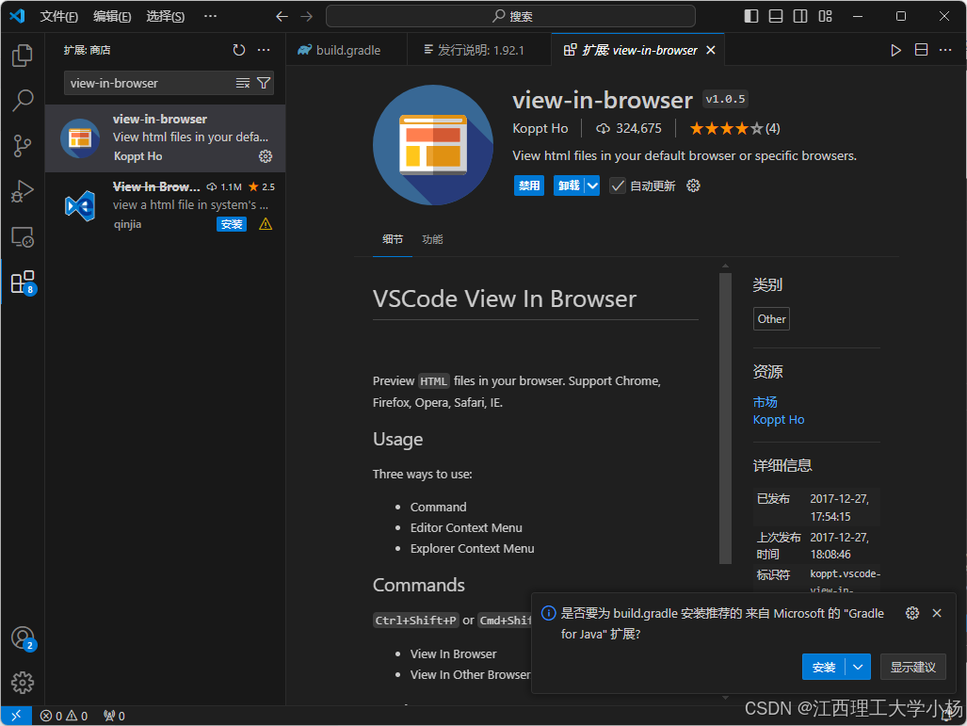Image resolution: width=967 pixels, height=726 pixels.
Task: Open Manage gear in activity bar
Action: 23,682
